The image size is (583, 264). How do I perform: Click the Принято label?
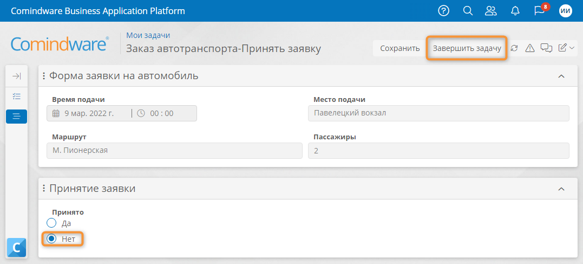point(68,213)
